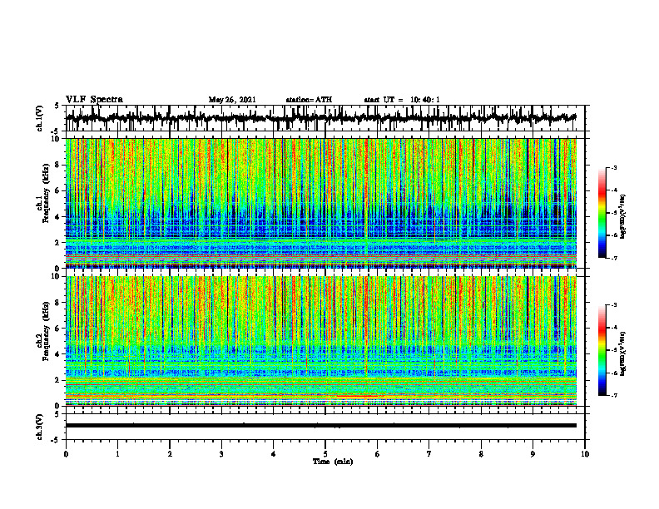
Task: Click the "-6" tick on ch.2 color bar
Action: click(613, 373)
